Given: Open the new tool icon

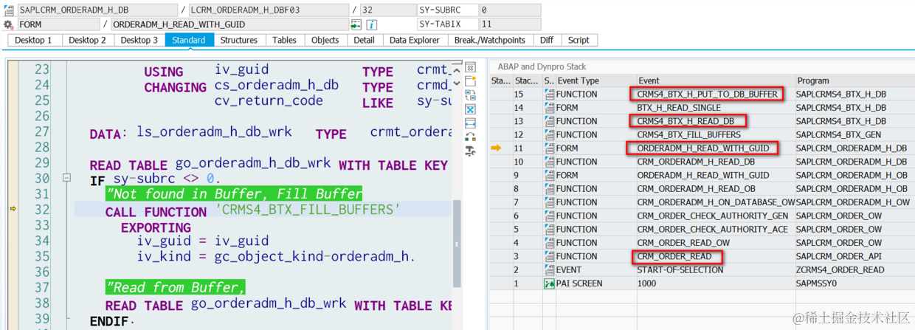Looking at the screenshot, I should (470, 82).
